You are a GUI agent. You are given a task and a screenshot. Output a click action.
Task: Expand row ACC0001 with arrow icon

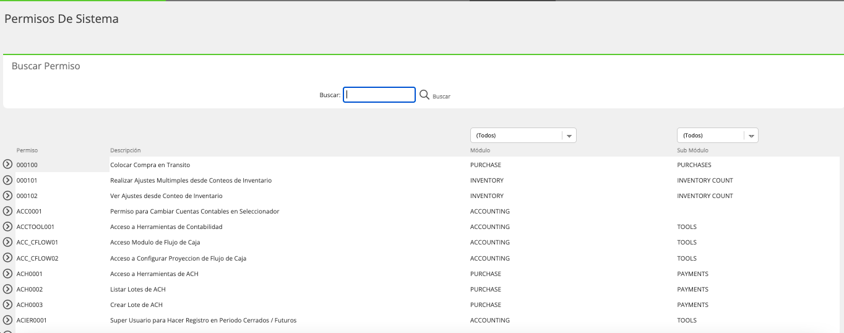pyautogui.click(x=8, y=211)
